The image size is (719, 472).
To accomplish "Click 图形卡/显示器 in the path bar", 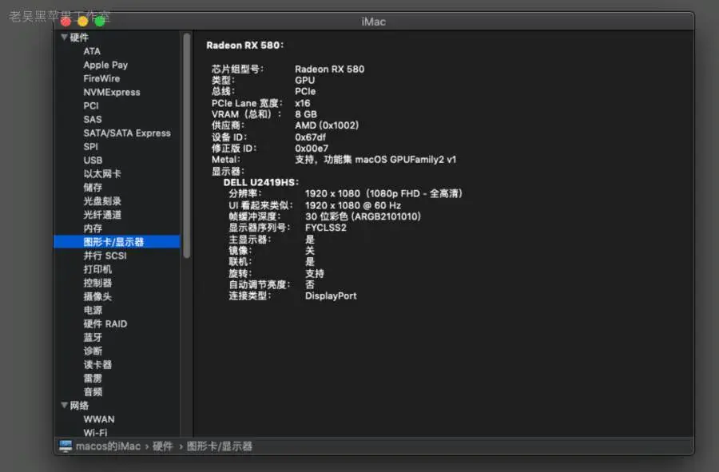I will [x=219, y=446].
